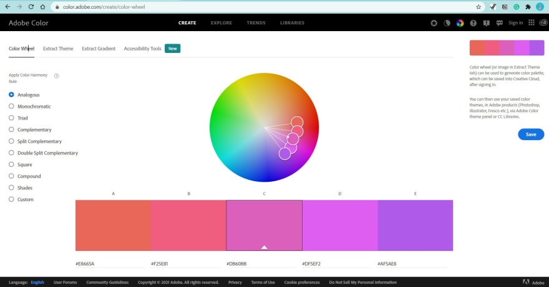
Task: Click the Adobe logo in the footer
Action: tap(533, 282)
